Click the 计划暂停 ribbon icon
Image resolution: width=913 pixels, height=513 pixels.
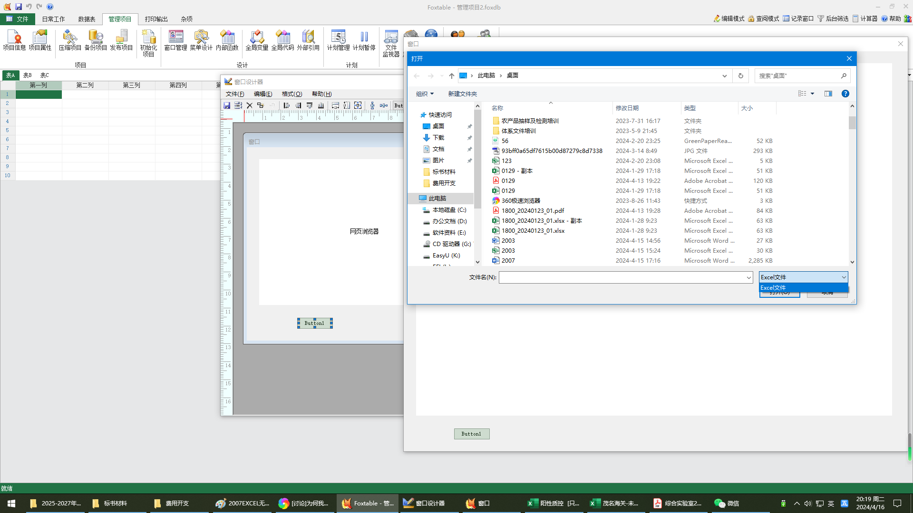click(x=364, y=40)
